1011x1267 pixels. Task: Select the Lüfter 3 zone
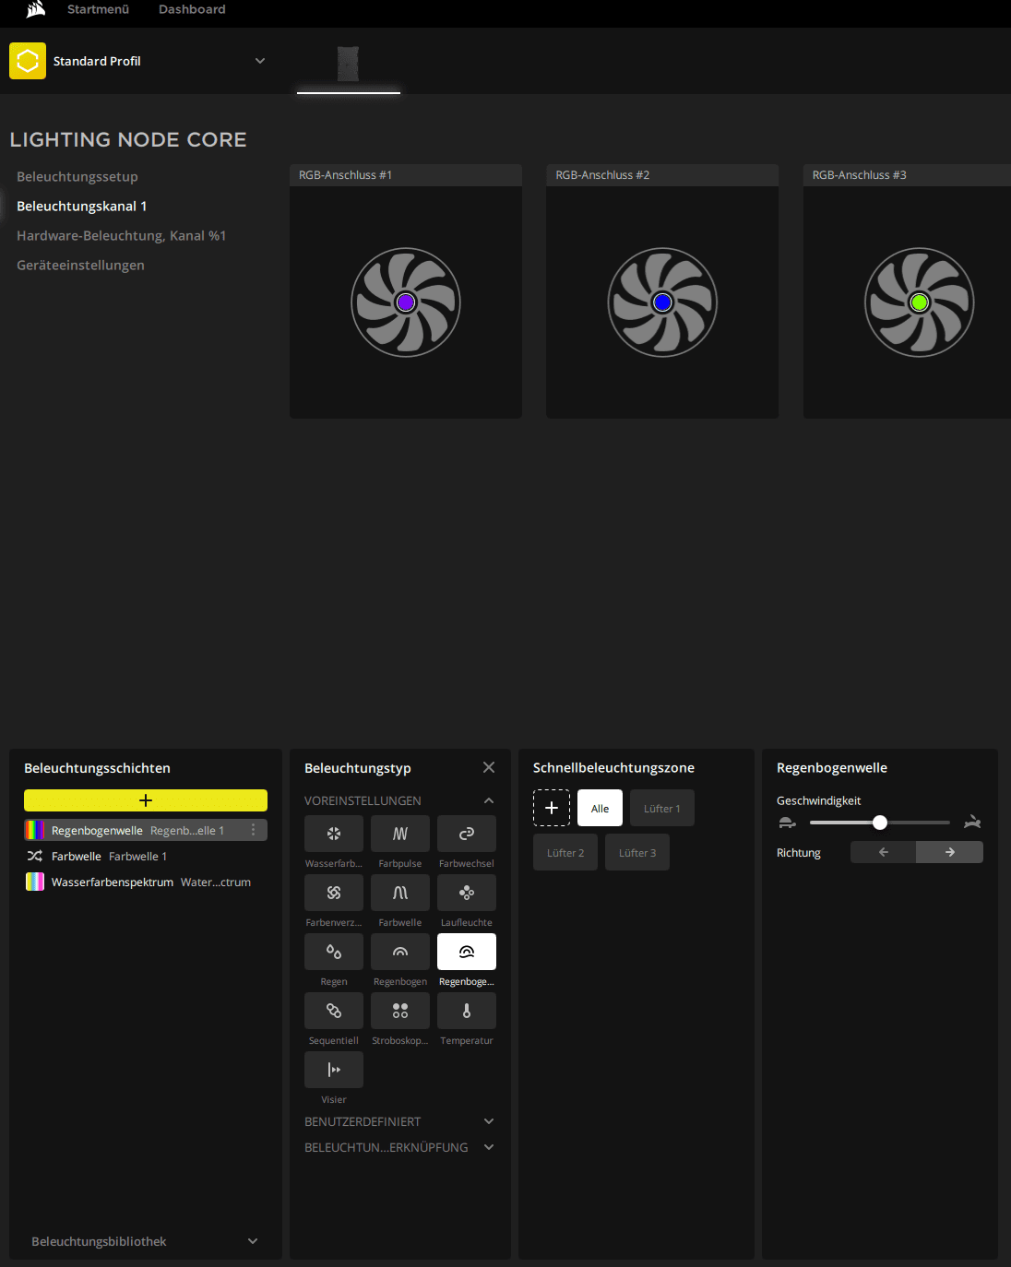pos(637,852)
